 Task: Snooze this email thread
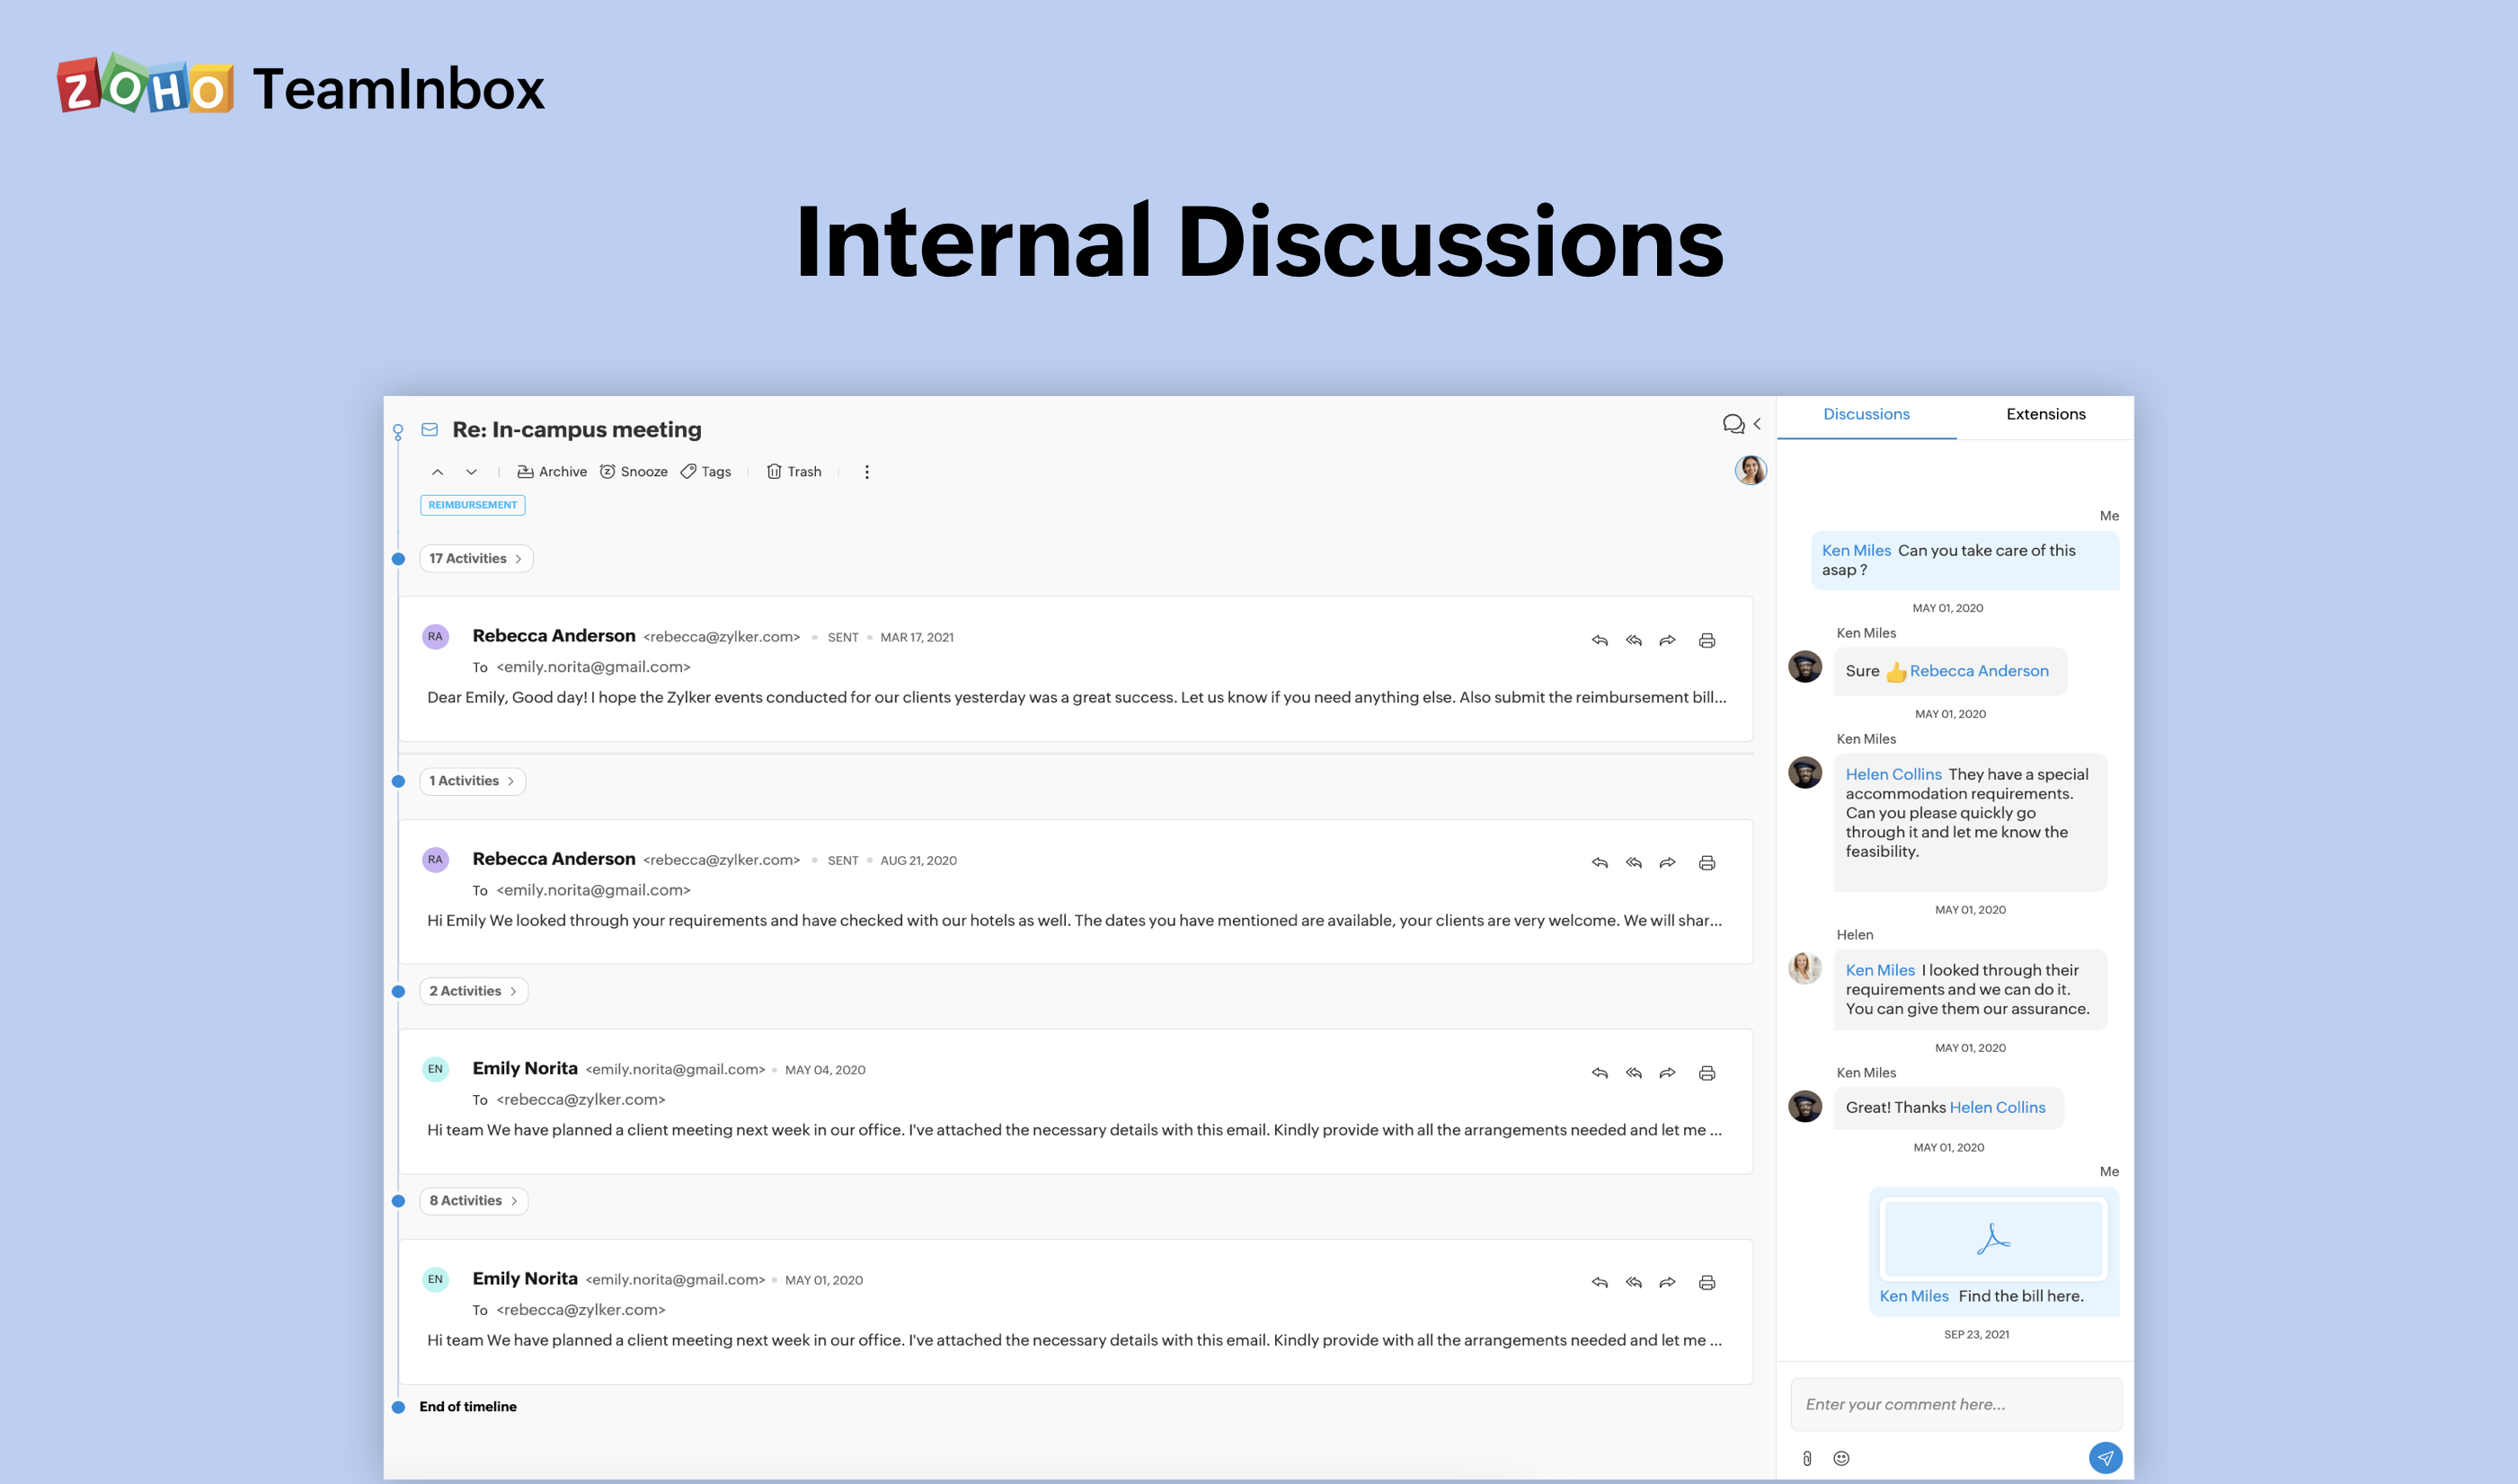[634, 471]
